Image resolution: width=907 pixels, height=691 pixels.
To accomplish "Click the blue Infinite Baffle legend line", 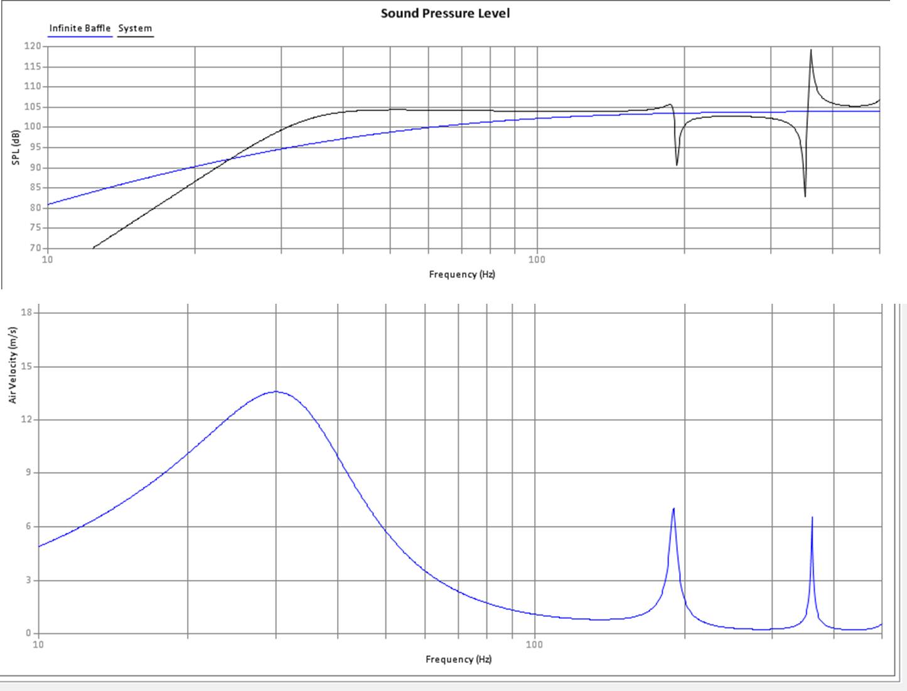I will (80, 36).
